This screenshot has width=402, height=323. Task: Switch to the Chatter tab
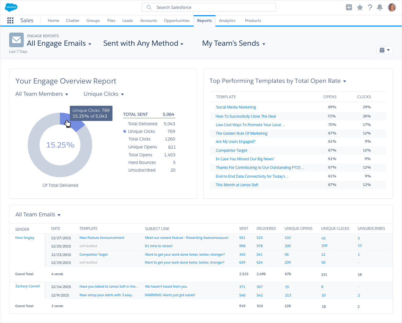pyautogui.click(x=73, y=21)
